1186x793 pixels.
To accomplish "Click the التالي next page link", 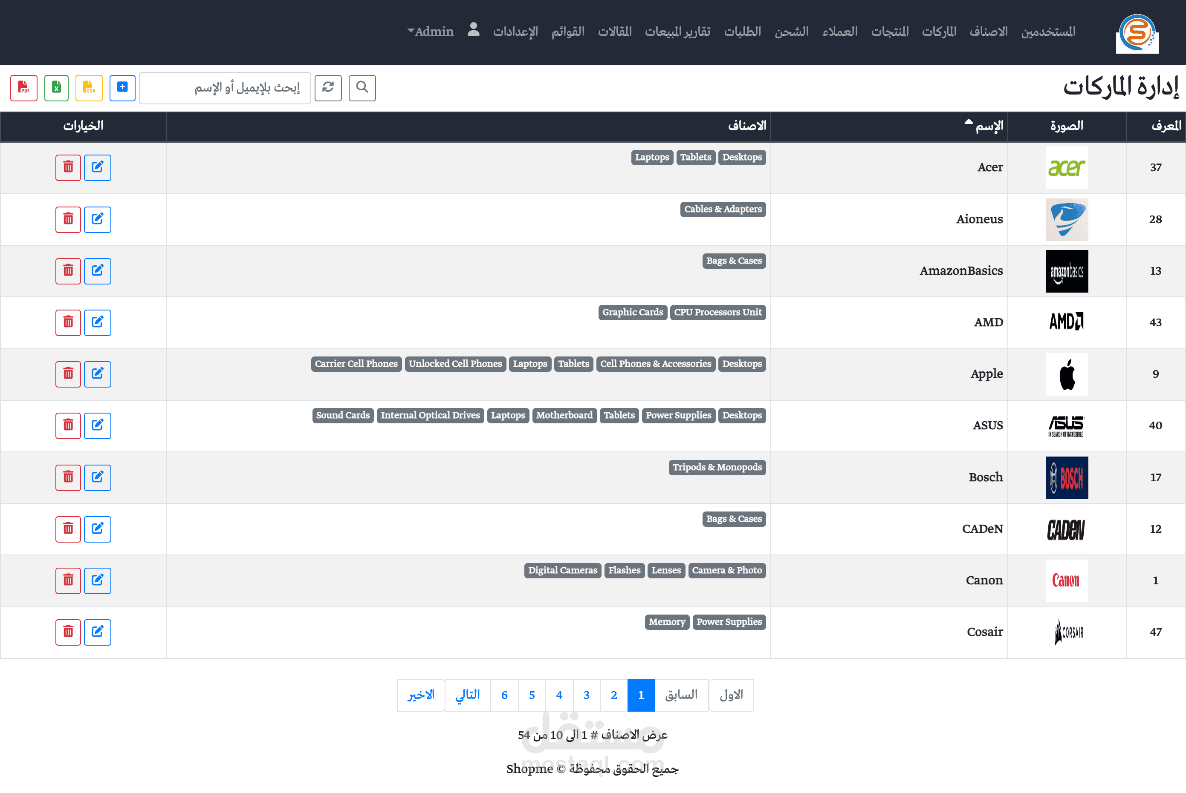I will pos(468,695).
